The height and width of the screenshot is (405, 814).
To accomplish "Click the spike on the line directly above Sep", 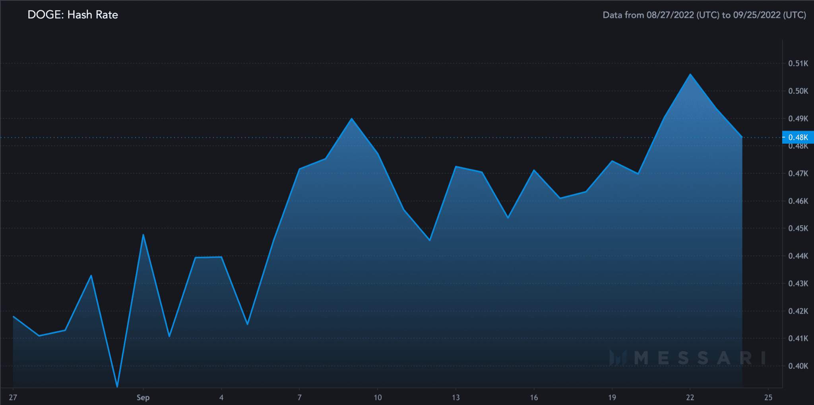I will pos(143,234).
